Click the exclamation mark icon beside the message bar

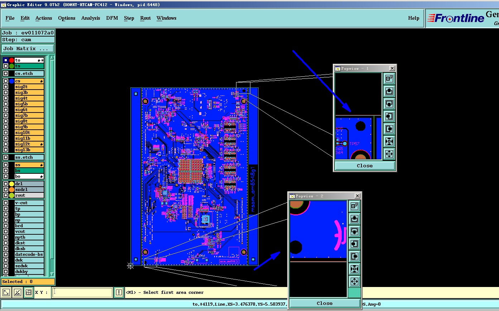click(119, 292)
